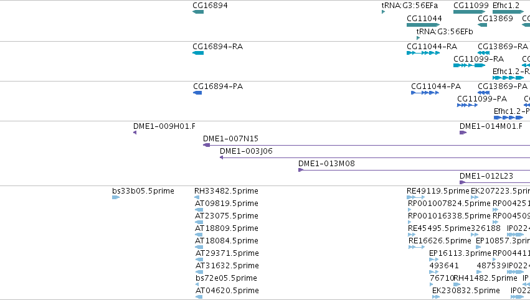Click the tRNA:G3:56EFb label
The width and height of the screenshot is (530, 300).
(445, 31)
